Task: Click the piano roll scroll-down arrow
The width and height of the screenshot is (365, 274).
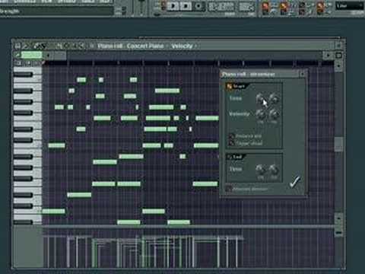Action: coord(338,218)
